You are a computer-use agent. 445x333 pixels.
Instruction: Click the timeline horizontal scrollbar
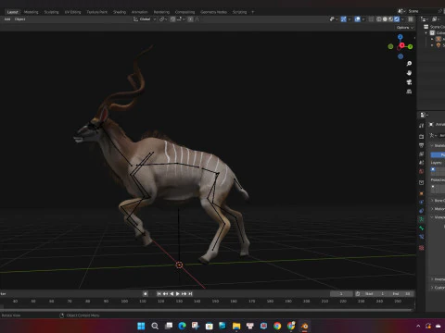click(x=206, y=310)
